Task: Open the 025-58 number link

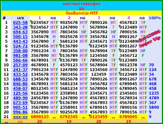Action: click(20, 23)
